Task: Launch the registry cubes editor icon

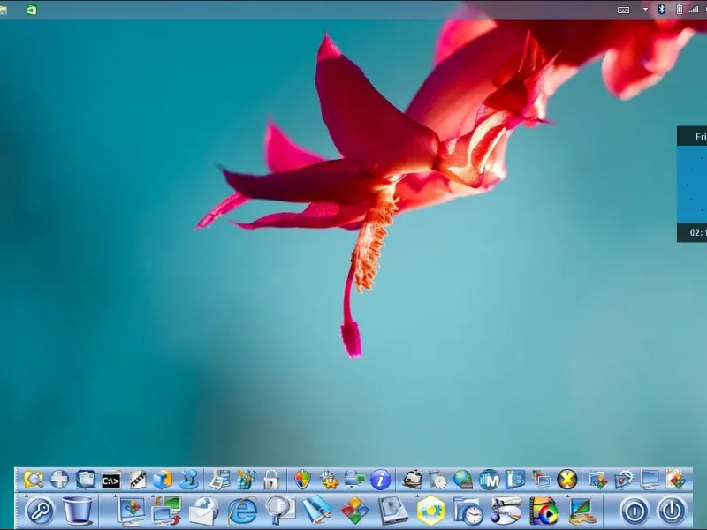Action: click(246, 480)
